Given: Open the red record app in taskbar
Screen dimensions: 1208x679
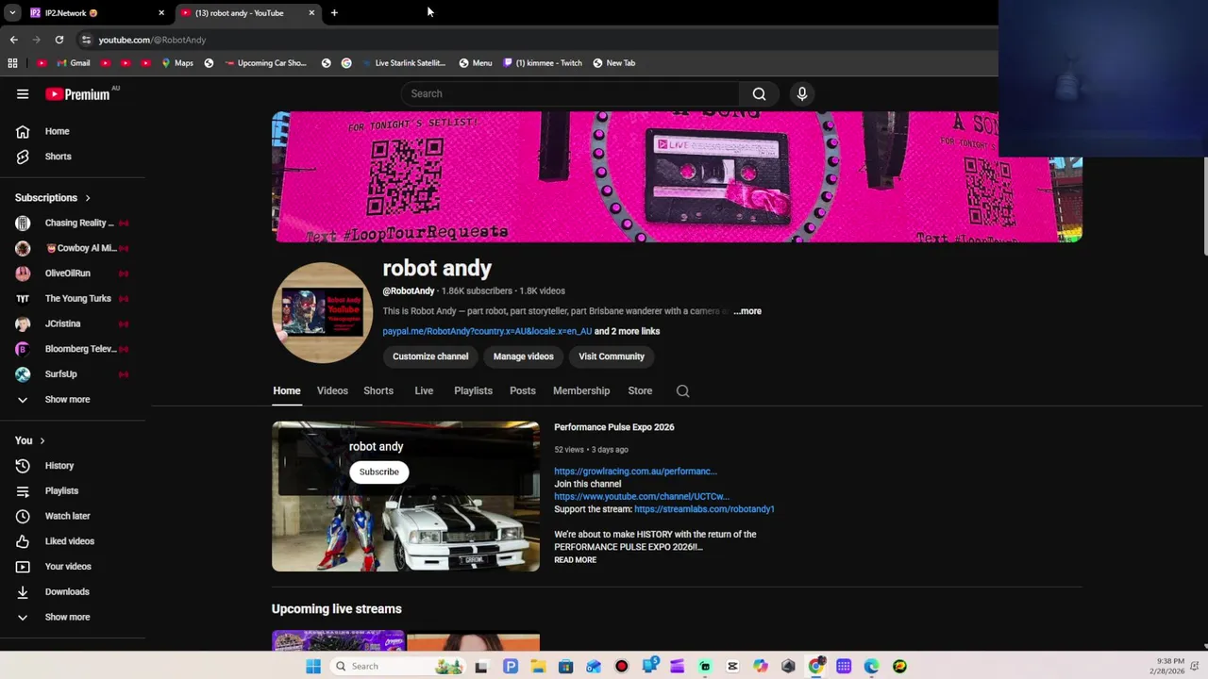Looking at the screenshot, I should point(621,666).
